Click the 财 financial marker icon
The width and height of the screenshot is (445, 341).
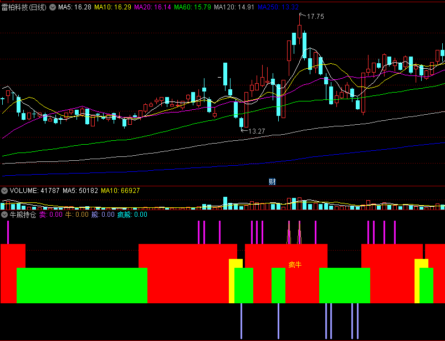pos(272,182)
